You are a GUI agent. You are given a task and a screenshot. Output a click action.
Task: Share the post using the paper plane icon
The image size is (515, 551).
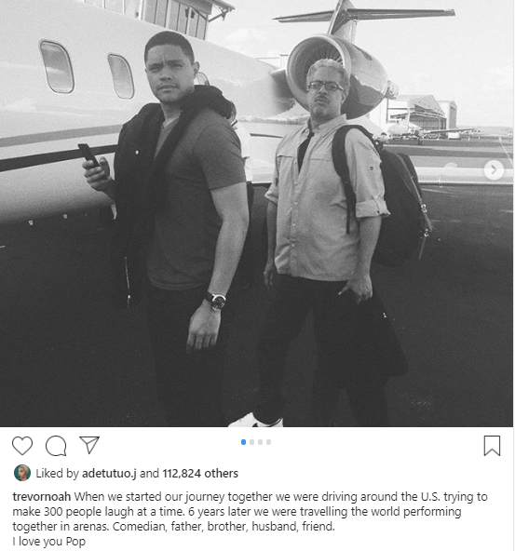coord(89,445)
